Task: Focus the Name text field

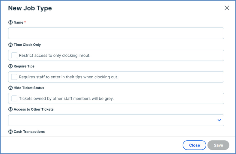Action: coord(116,33)
